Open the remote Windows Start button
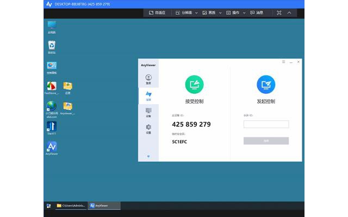The image size is (348, 217). 48,206
